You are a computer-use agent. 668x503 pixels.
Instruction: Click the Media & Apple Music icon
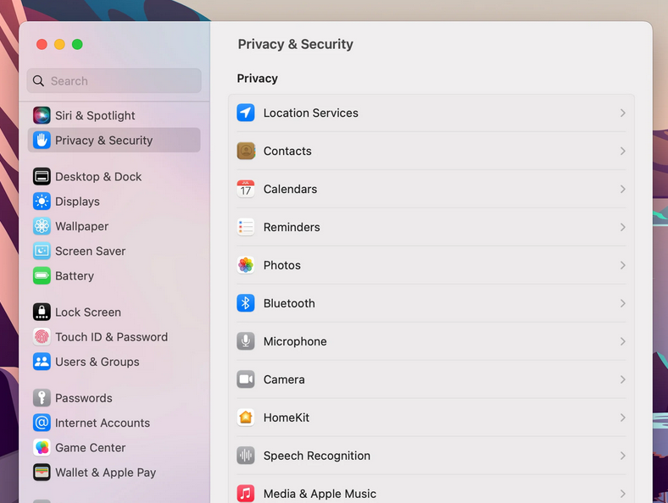click(x=246, y=494)
